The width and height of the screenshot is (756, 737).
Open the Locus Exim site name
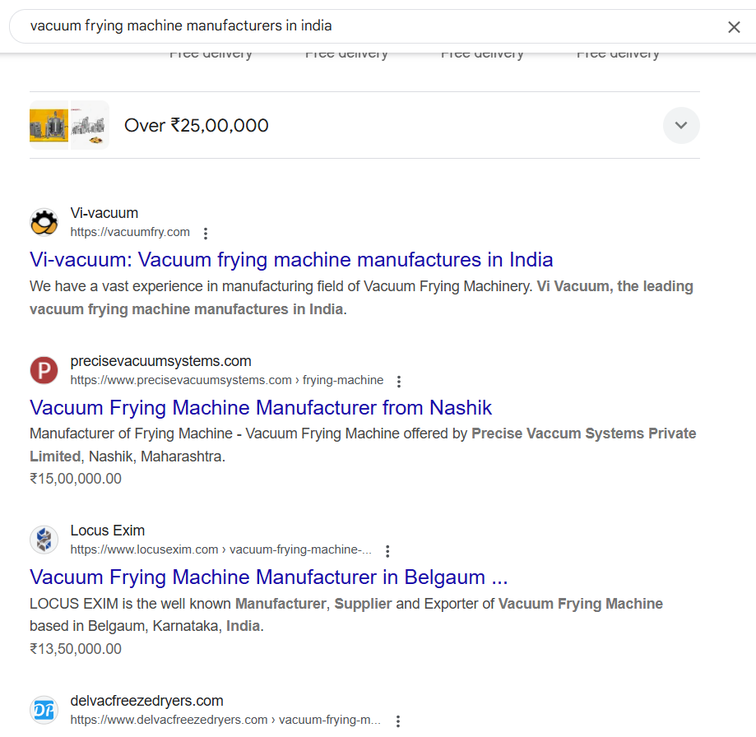click(108, 531)
